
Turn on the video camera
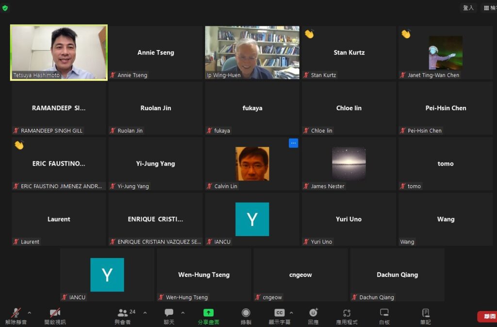pyautogui.click(x=55, y=316)
